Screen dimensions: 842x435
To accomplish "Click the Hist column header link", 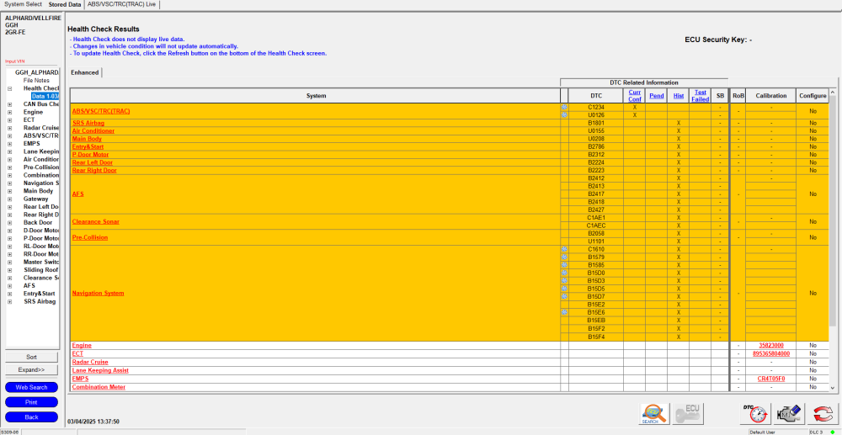I will tap(679, 96).
